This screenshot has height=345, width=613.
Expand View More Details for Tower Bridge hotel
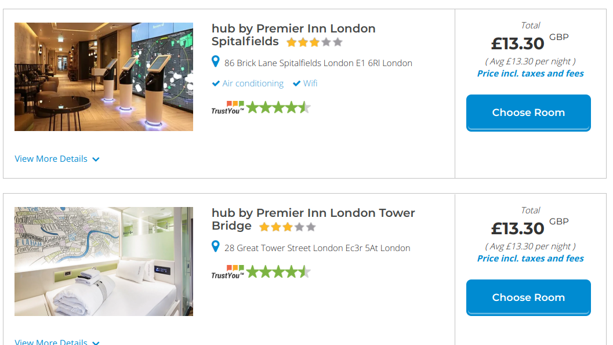[x=51, y=342]
